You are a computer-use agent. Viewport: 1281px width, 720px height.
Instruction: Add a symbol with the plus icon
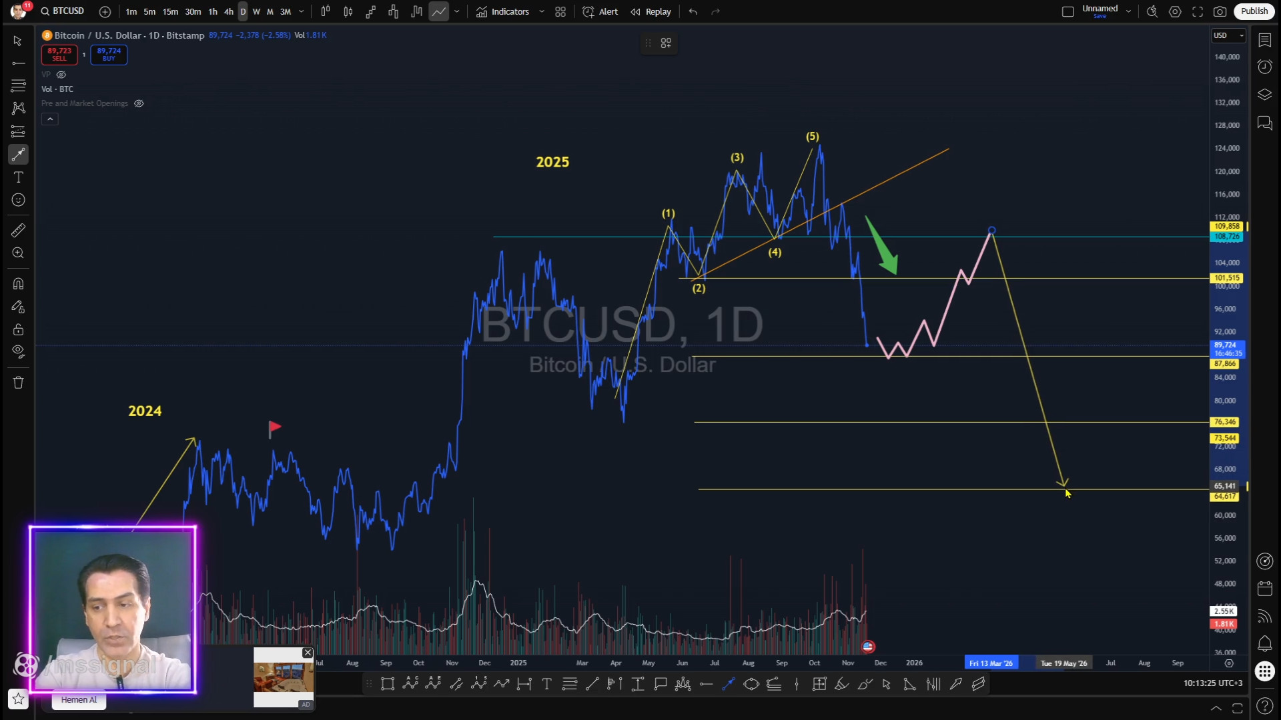(x=105, y=11)
